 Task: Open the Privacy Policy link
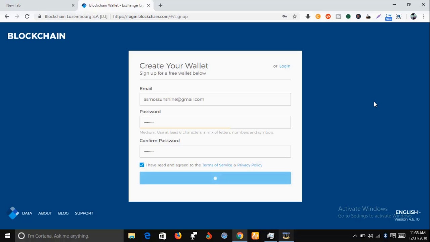tap(250, 165)
